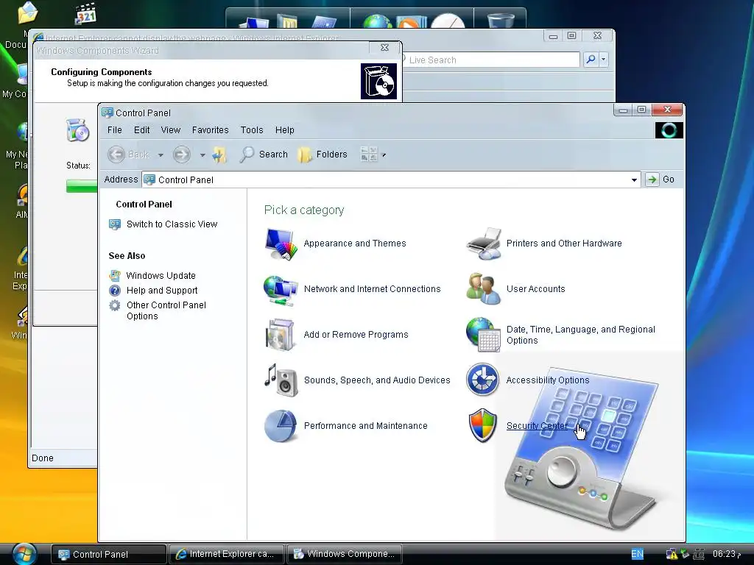Open the View menu
The height and width of the screenshot is (565, 754).
(x=171, y=129)
